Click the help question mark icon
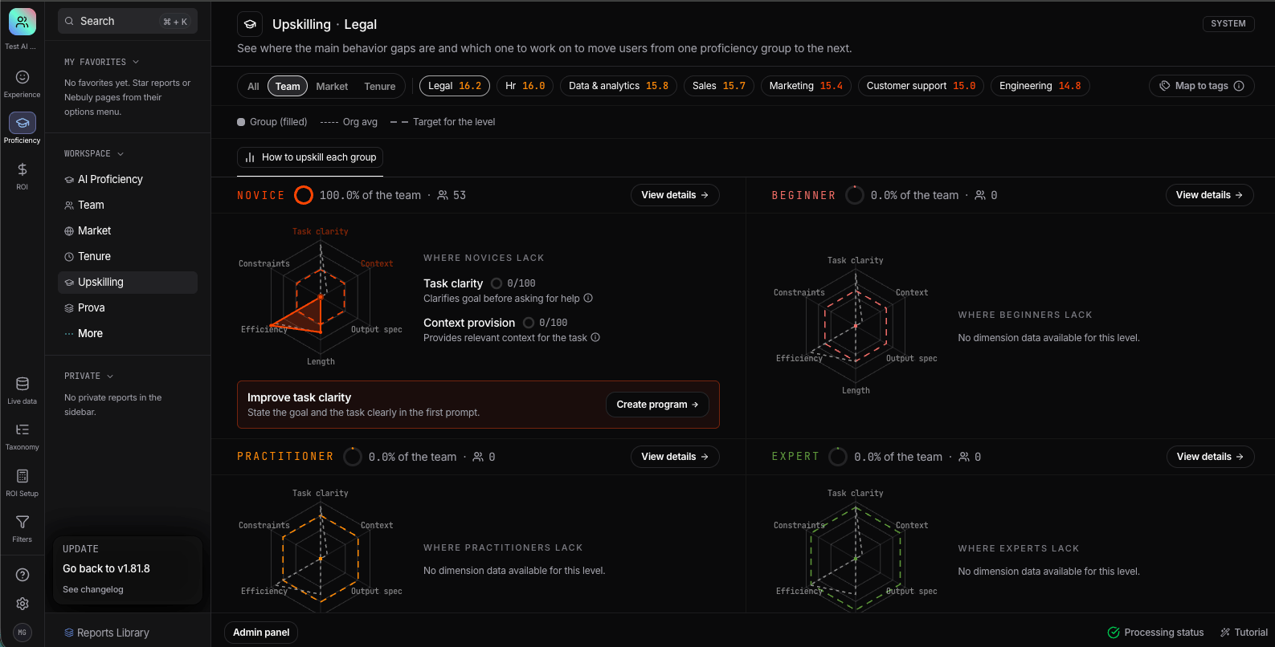 (x=22, y=575)
